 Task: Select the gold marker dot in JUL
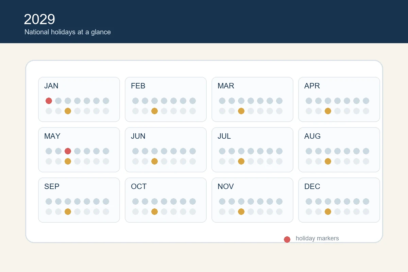click(241, 161)
